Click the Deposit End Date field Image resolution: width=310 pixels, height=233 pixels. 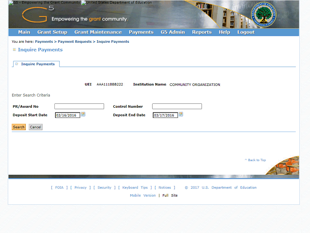pyautogui.click(x=165, y=115)
